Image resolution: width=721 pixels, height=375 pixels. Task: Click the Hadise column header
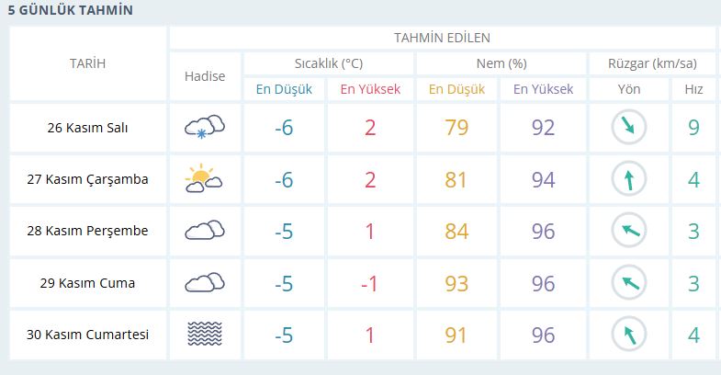point(205,76)
